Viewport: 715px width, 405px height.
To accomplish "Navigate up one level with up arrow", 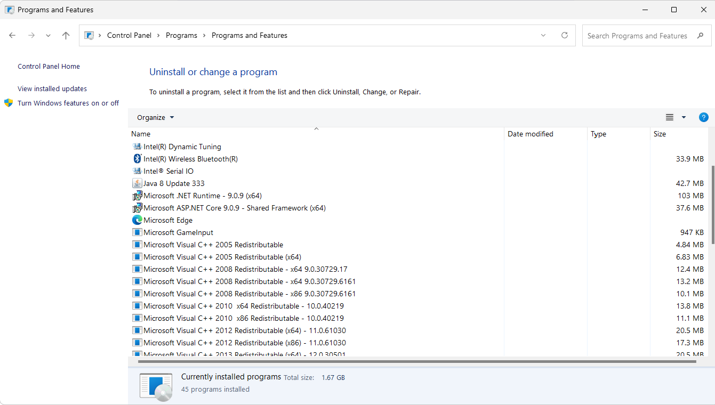I will coord(66,36).
